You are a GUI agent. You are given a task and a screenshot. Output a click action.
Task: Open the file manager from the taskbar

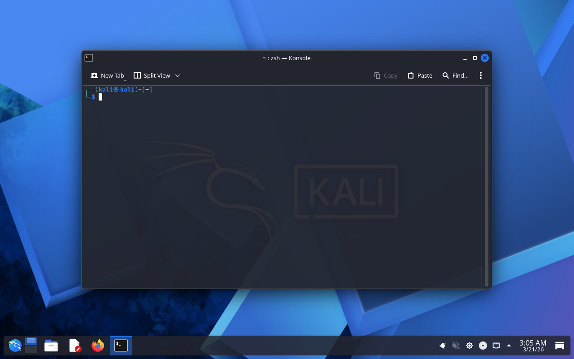click(51, 346)
